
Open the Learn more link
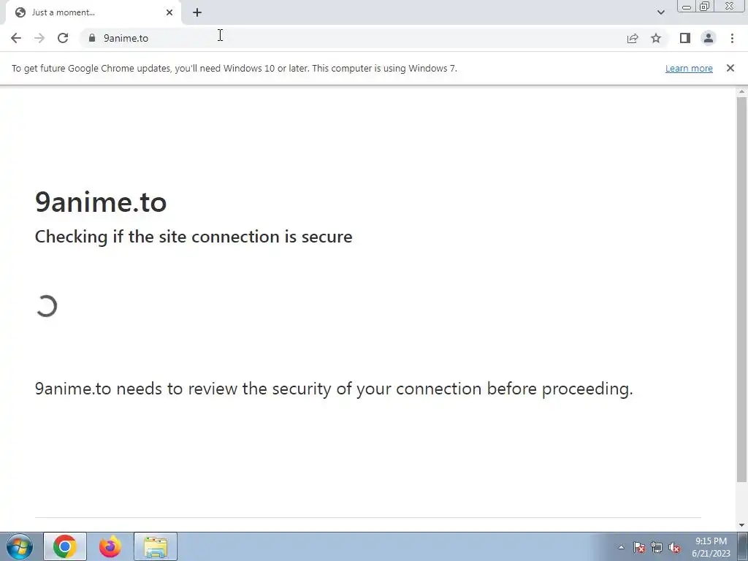[x=689, y=68]
